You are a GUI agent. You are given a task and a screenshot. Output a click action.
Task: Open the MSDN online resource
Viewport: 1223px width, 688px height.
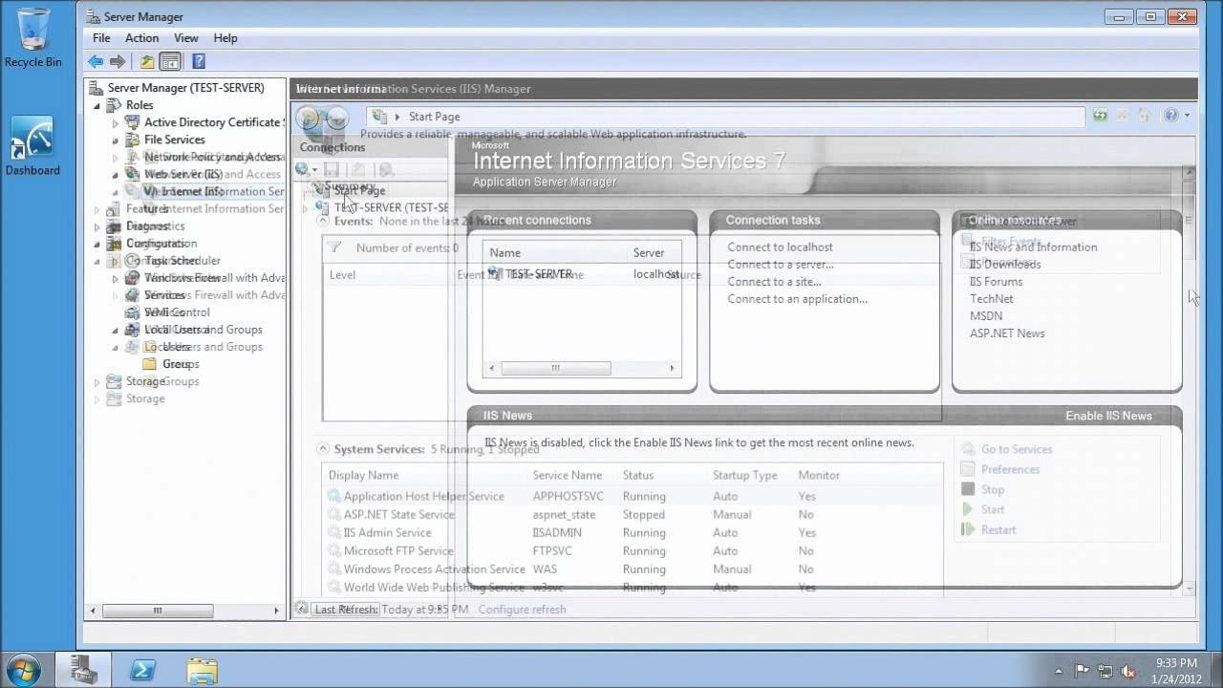(x=986, y=316)
